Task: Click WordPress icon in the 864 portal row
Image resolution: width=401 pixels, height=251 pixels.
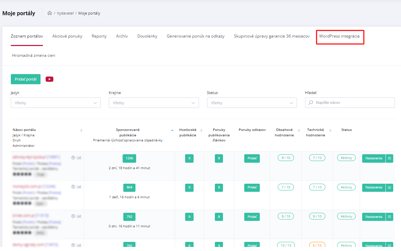Action: [x=73, y=187]
